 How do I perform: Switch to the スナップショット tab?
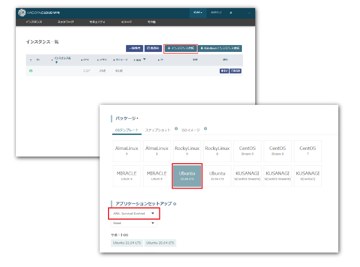coord(158,130)
